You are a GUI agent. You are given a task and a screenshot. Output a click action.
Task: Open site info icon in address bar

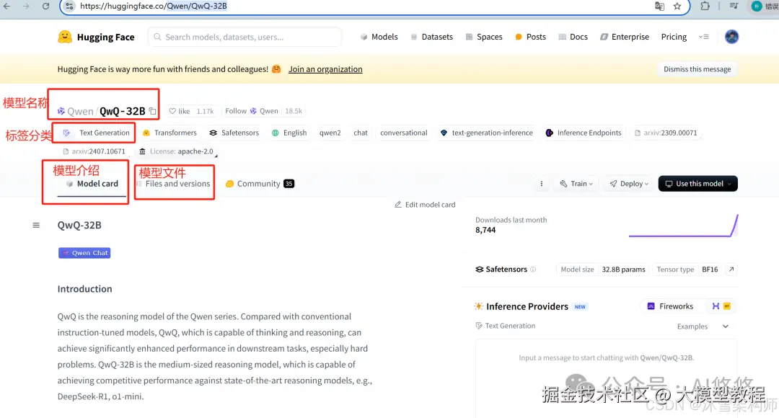[x=69, y=6]
